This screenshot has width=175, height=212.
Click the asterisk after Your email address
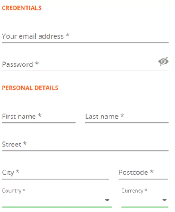[67, 35]
